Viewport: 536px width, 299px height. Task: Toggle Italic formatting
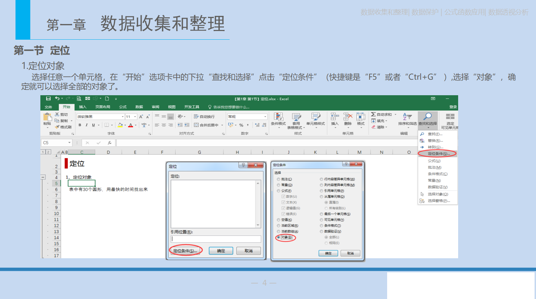click(x=87, y=125)
